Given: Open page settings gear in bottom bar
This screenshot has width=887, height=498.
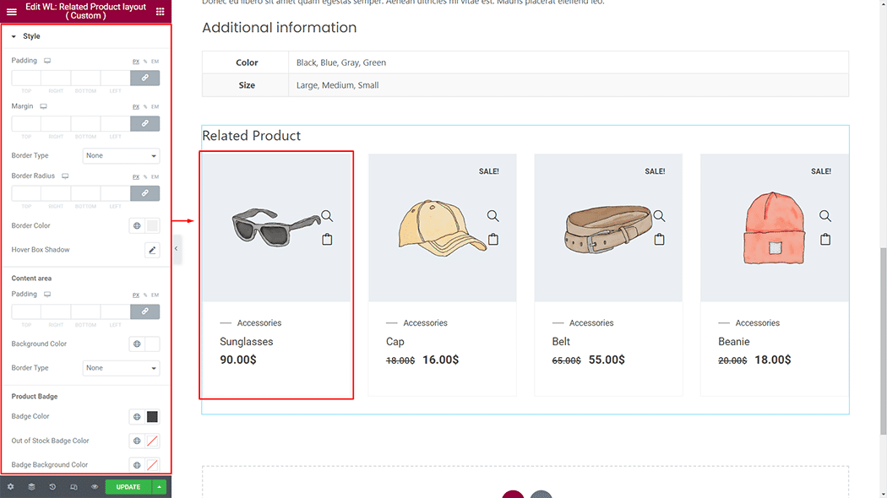Looking at the screenshot, I should pyautogui.click(x=11, y=487).
